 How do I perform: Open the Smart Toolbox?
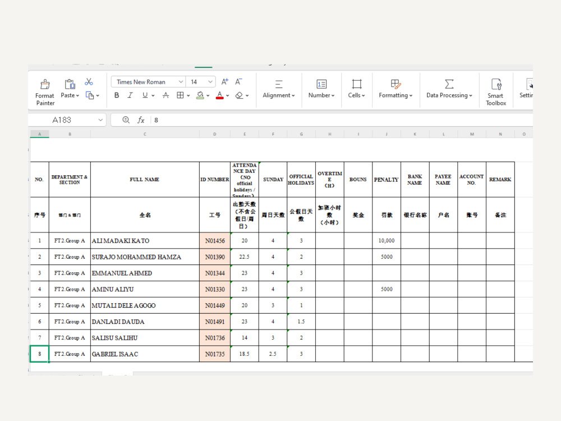tap(496, 92)
